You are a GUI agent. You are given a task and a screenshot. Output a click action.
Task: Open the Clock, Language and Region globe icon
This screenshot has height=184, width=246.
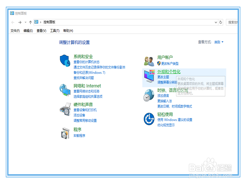149,95
